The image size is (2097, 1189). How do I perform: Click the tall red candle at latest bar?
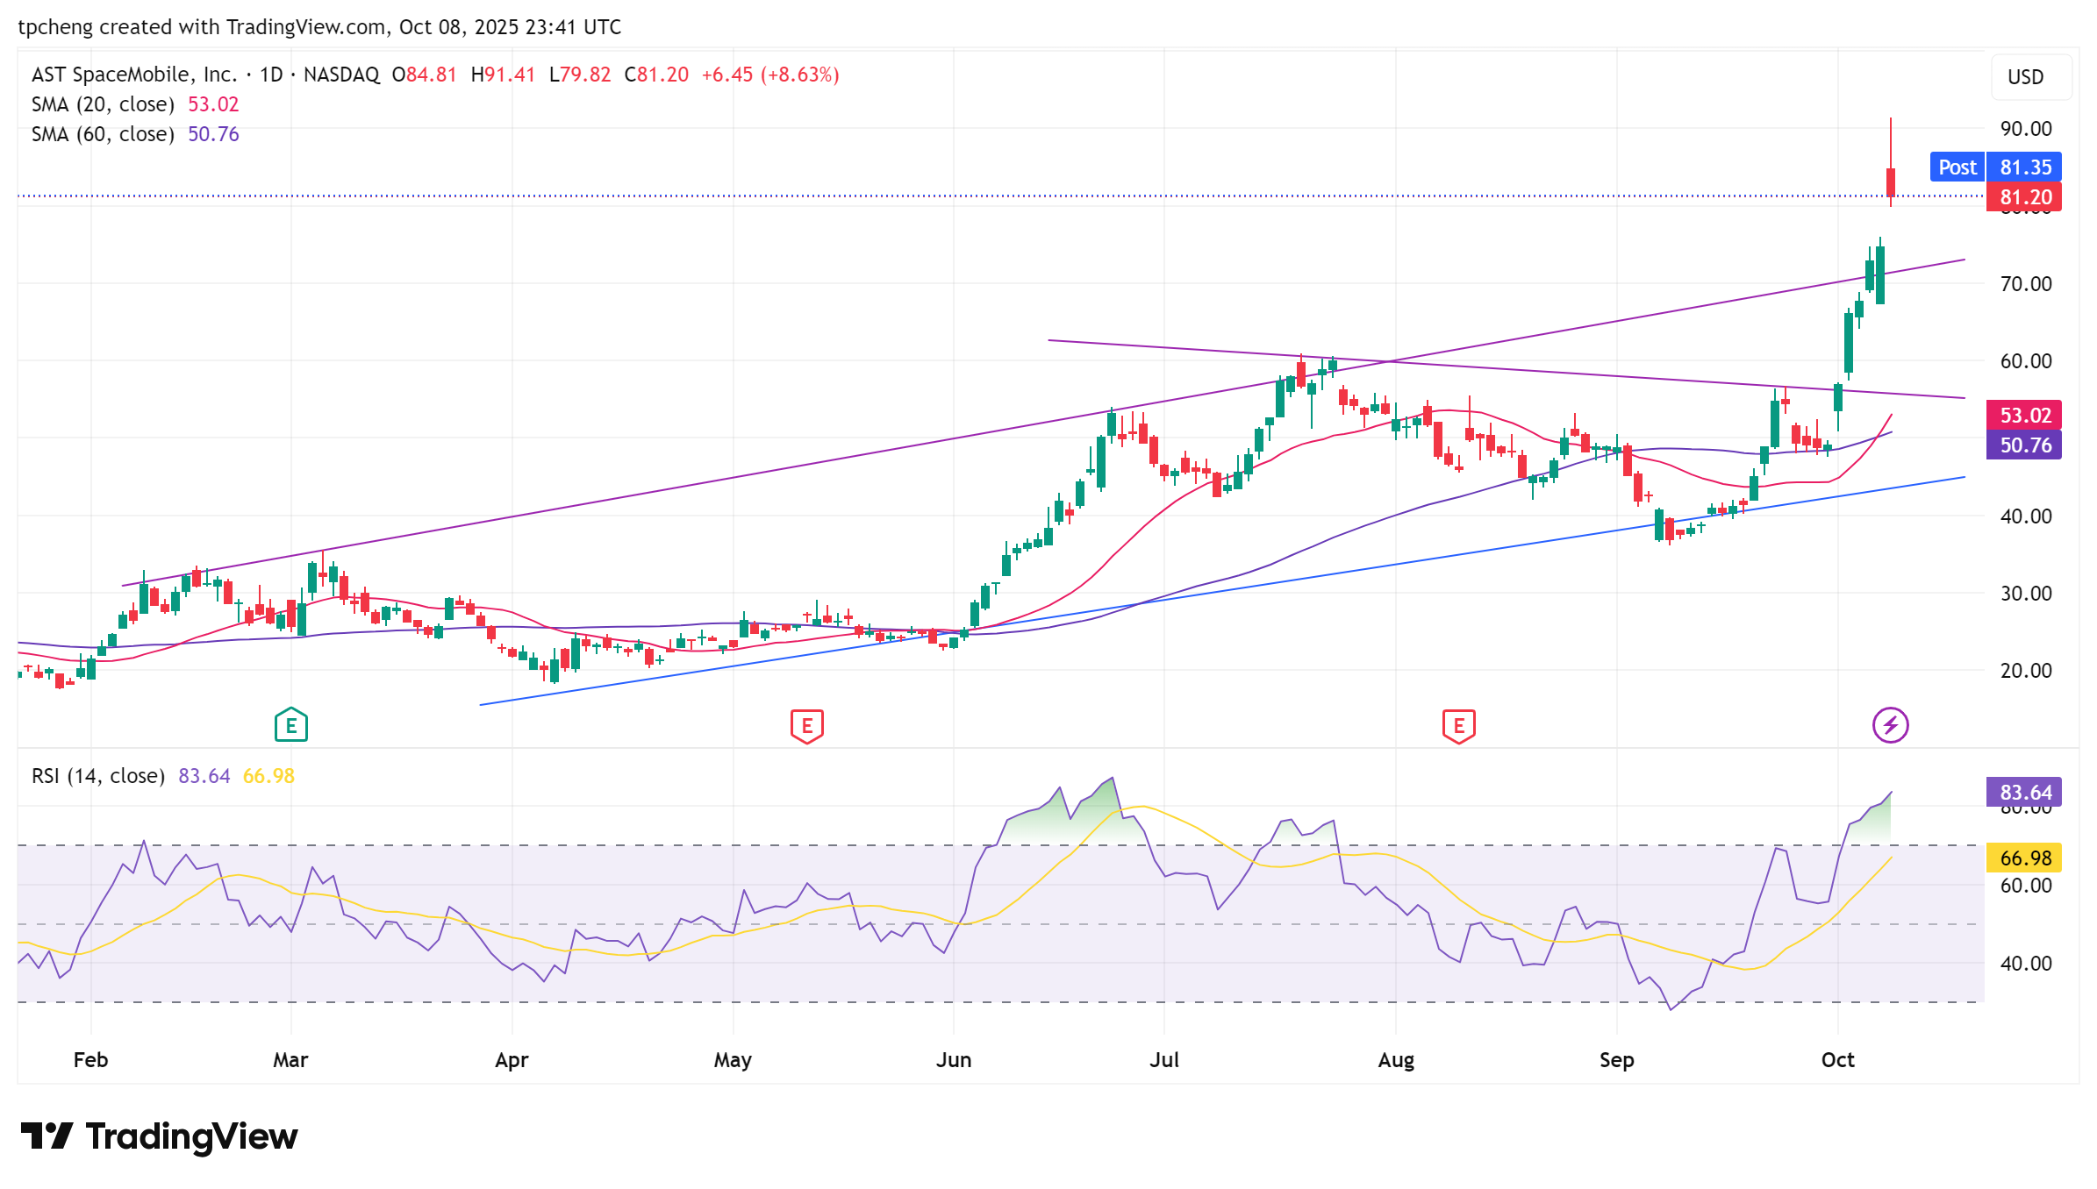(x=1891, y=182)
